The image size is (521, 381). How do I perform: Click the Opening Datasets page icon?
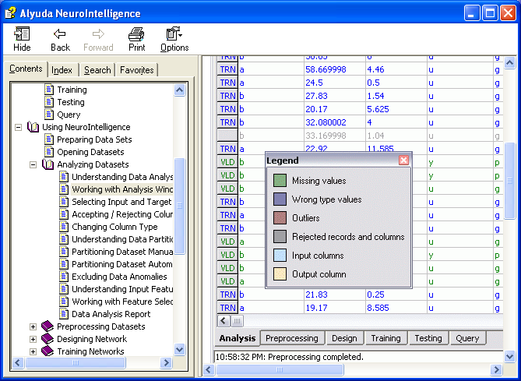[x=49, y=152]
